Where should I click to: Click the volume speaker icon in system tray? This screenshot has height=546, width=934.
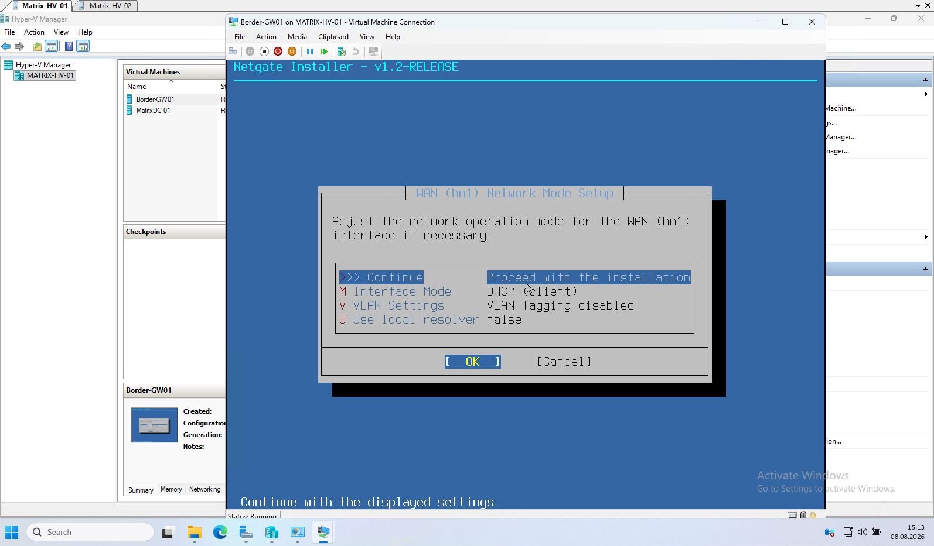click(862, 532)
